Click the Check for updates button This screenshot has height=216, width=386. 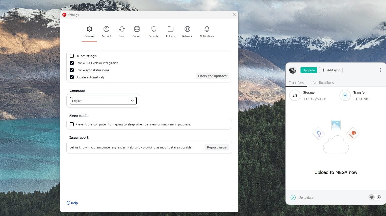pyautogui.click(x=212, y=76)
